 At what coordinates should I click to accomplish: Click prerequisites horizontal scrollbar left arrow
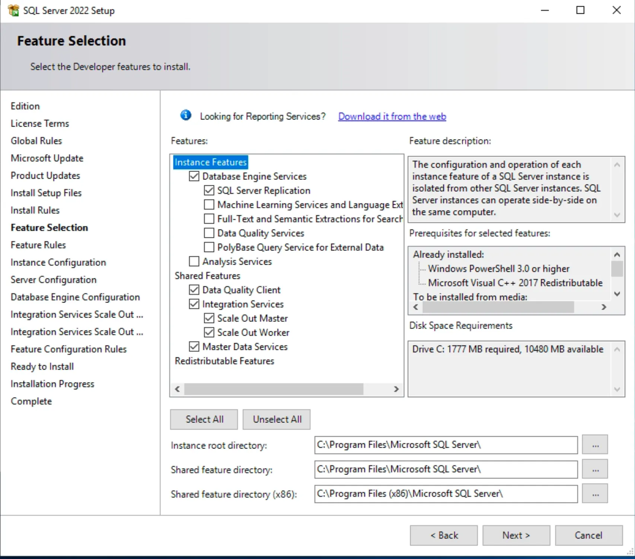tap(416, 307)
